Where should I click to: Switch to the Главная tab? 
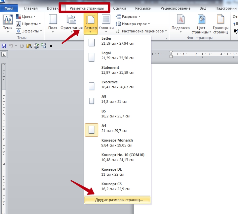click(x=30, y=8)
